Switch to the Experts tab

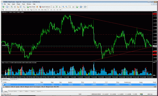[33, 91]
